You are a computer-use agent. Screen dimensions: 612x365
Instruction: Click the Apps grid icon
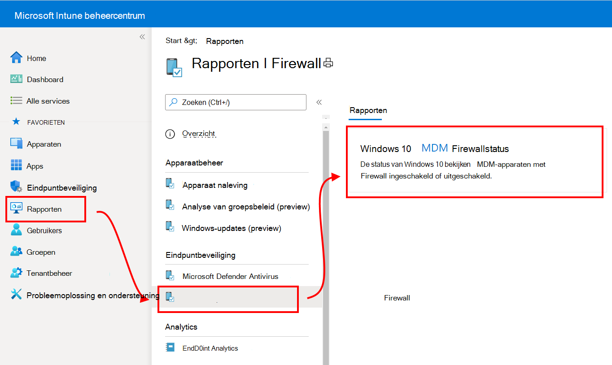coord(16,165)
